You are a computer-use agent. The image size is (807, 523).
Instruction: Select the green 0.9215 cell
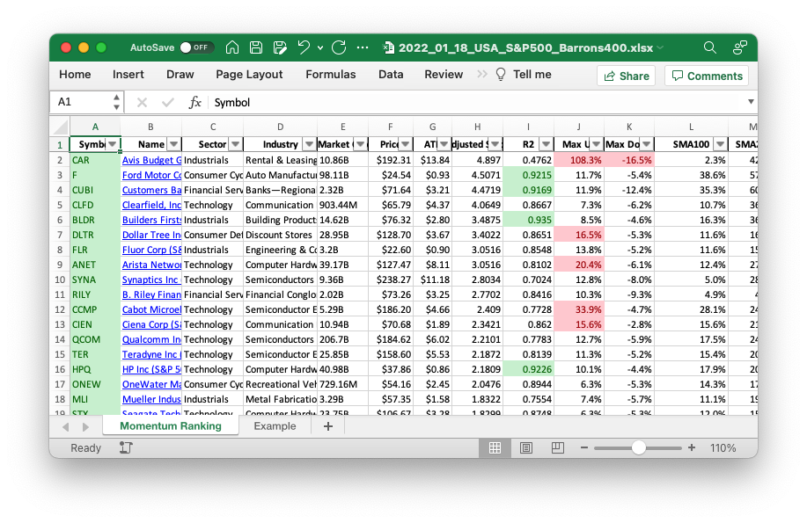528,176
